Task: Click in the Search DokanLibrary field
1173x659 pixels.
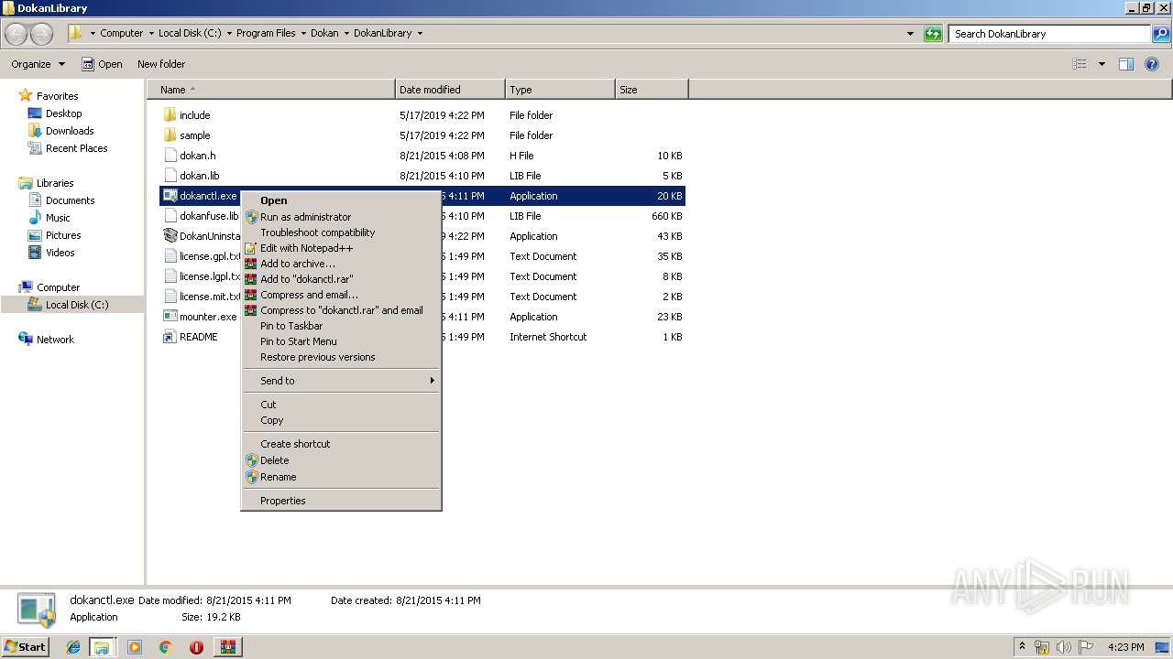Action: point(1049,34)
